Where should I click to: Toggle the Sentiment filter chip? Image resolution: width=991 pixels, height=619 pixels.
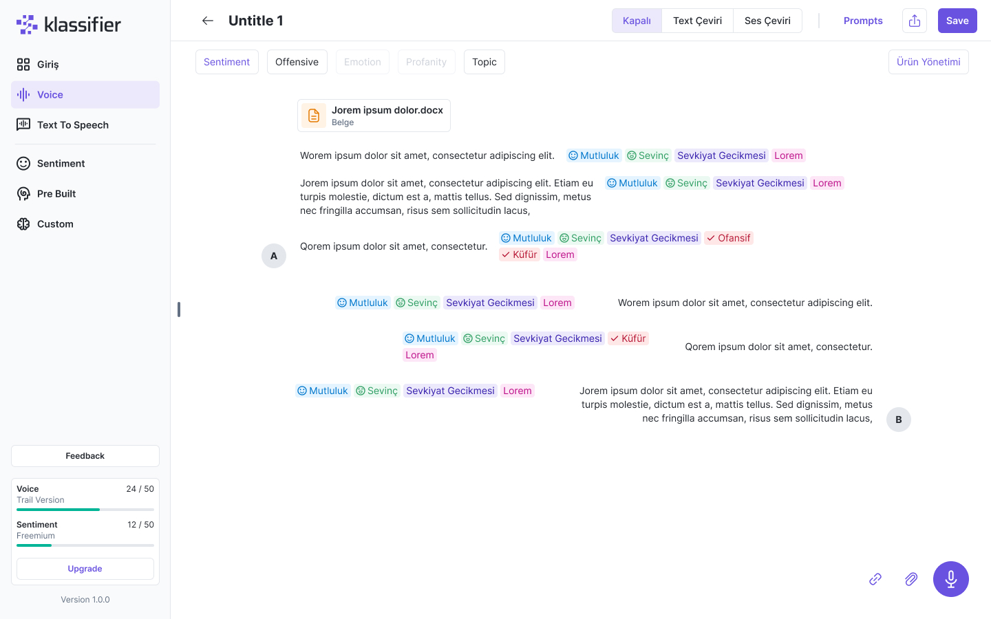[227, 62]
